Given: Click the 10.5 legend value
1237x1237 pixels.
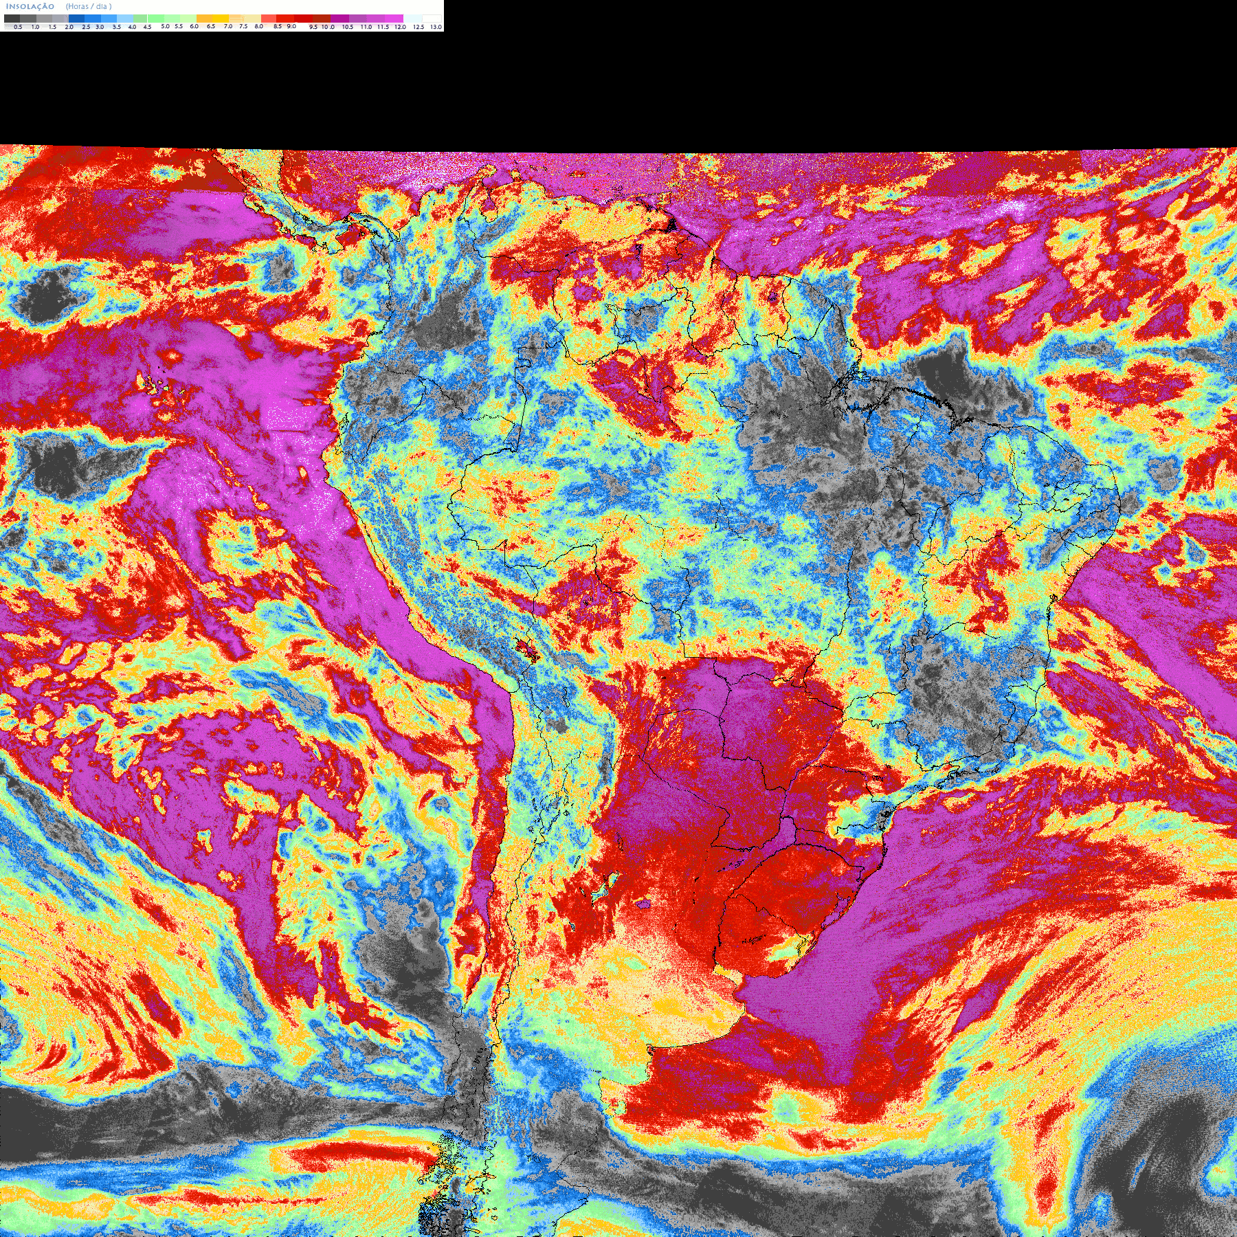Looking at the screenshot, I should click(348, 27).
